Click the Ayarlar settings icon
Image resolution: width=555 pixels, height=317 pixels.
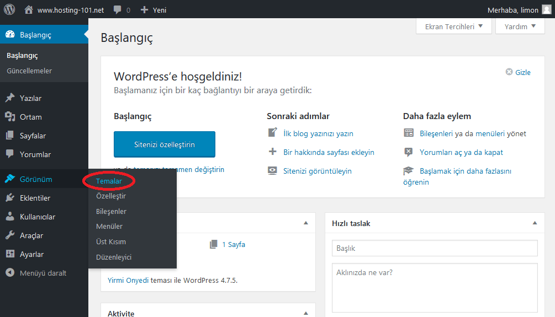pos(10,254)
